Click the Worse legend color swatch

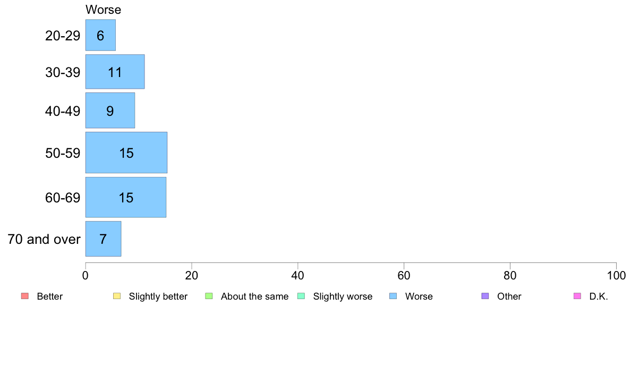(x=393, y=296)
